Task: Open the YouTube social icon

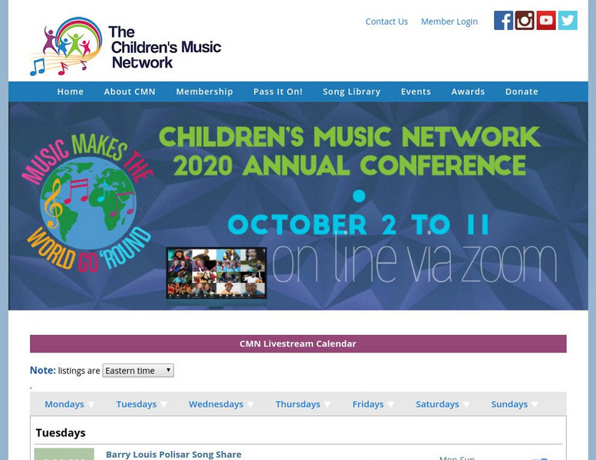Action: 546,21
